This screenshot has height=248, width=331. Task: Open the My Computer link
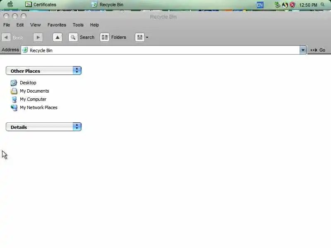click(x=33, y=99)
